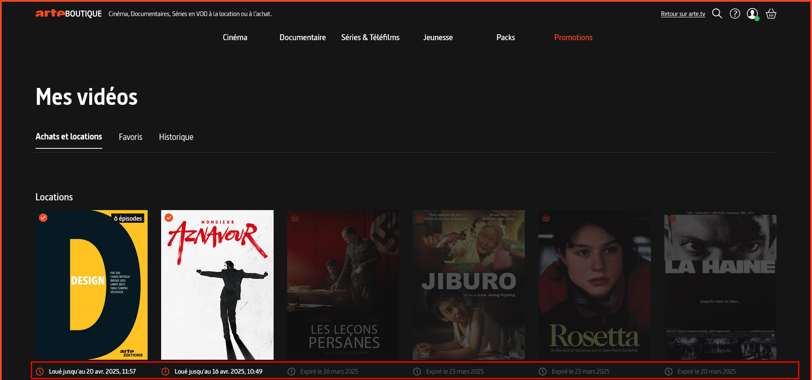Open the Design series poster
Screen dimensions: 812x380
tap(91, 285)
